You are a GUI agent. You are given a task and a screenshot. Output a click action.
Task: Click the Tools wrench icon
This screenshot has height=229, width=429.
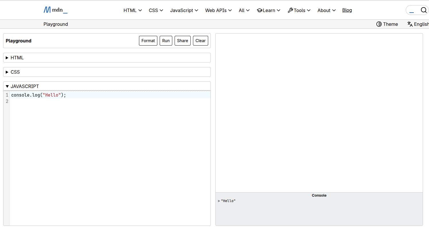coord(290,10)
